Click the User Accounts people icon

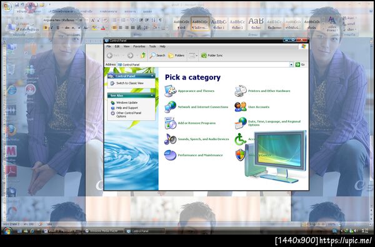point(241,107)
